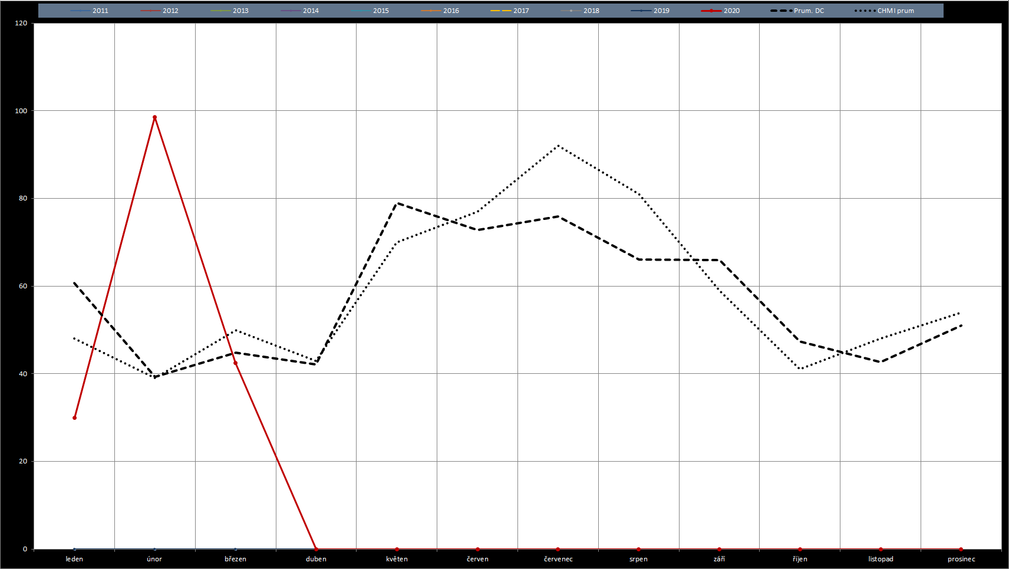The height and width of the screenshot is (569, 1009).
Task: Click the y-axis value 100
Action: (21, 111)
